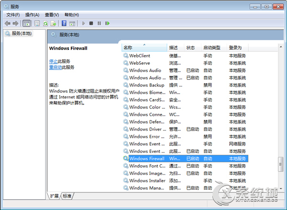Select the Windows CardS... service row
287x210 pixels.
coord(185,100)
